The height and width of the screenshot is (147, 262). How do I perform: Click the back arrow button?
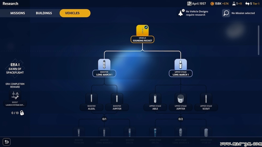click(7, 142)
